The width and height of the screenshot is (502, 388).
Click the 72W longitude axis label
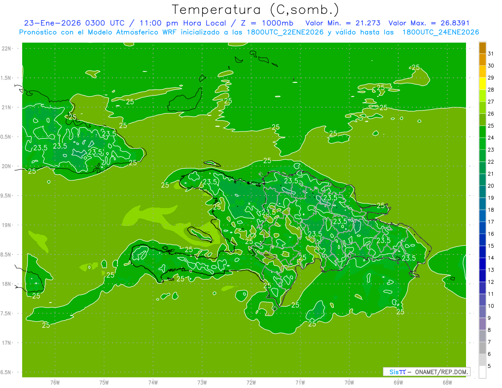(251, 383)
